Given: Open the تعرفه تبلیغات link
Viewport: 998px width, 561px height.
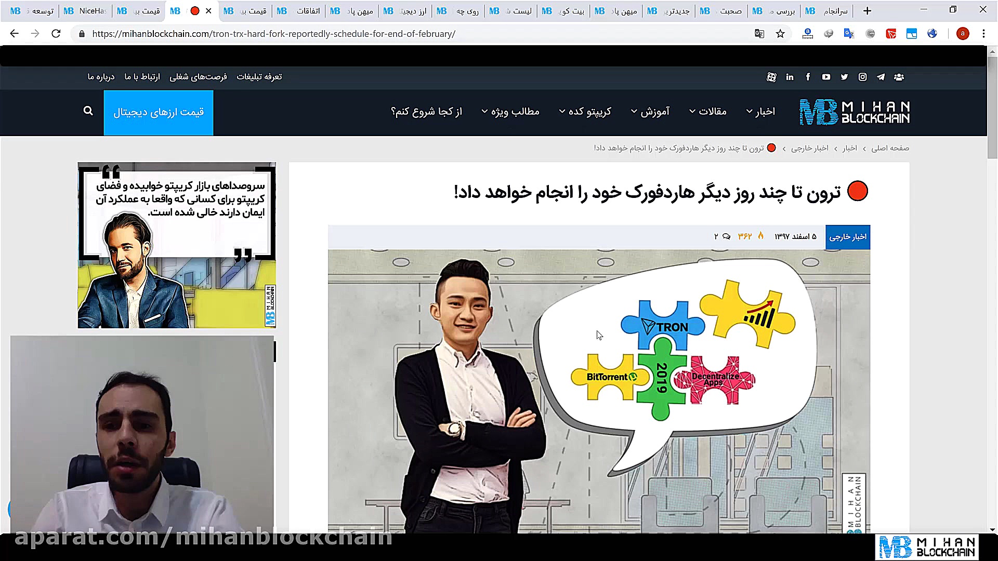Looking at the screenshot, I should click(259, 77).
